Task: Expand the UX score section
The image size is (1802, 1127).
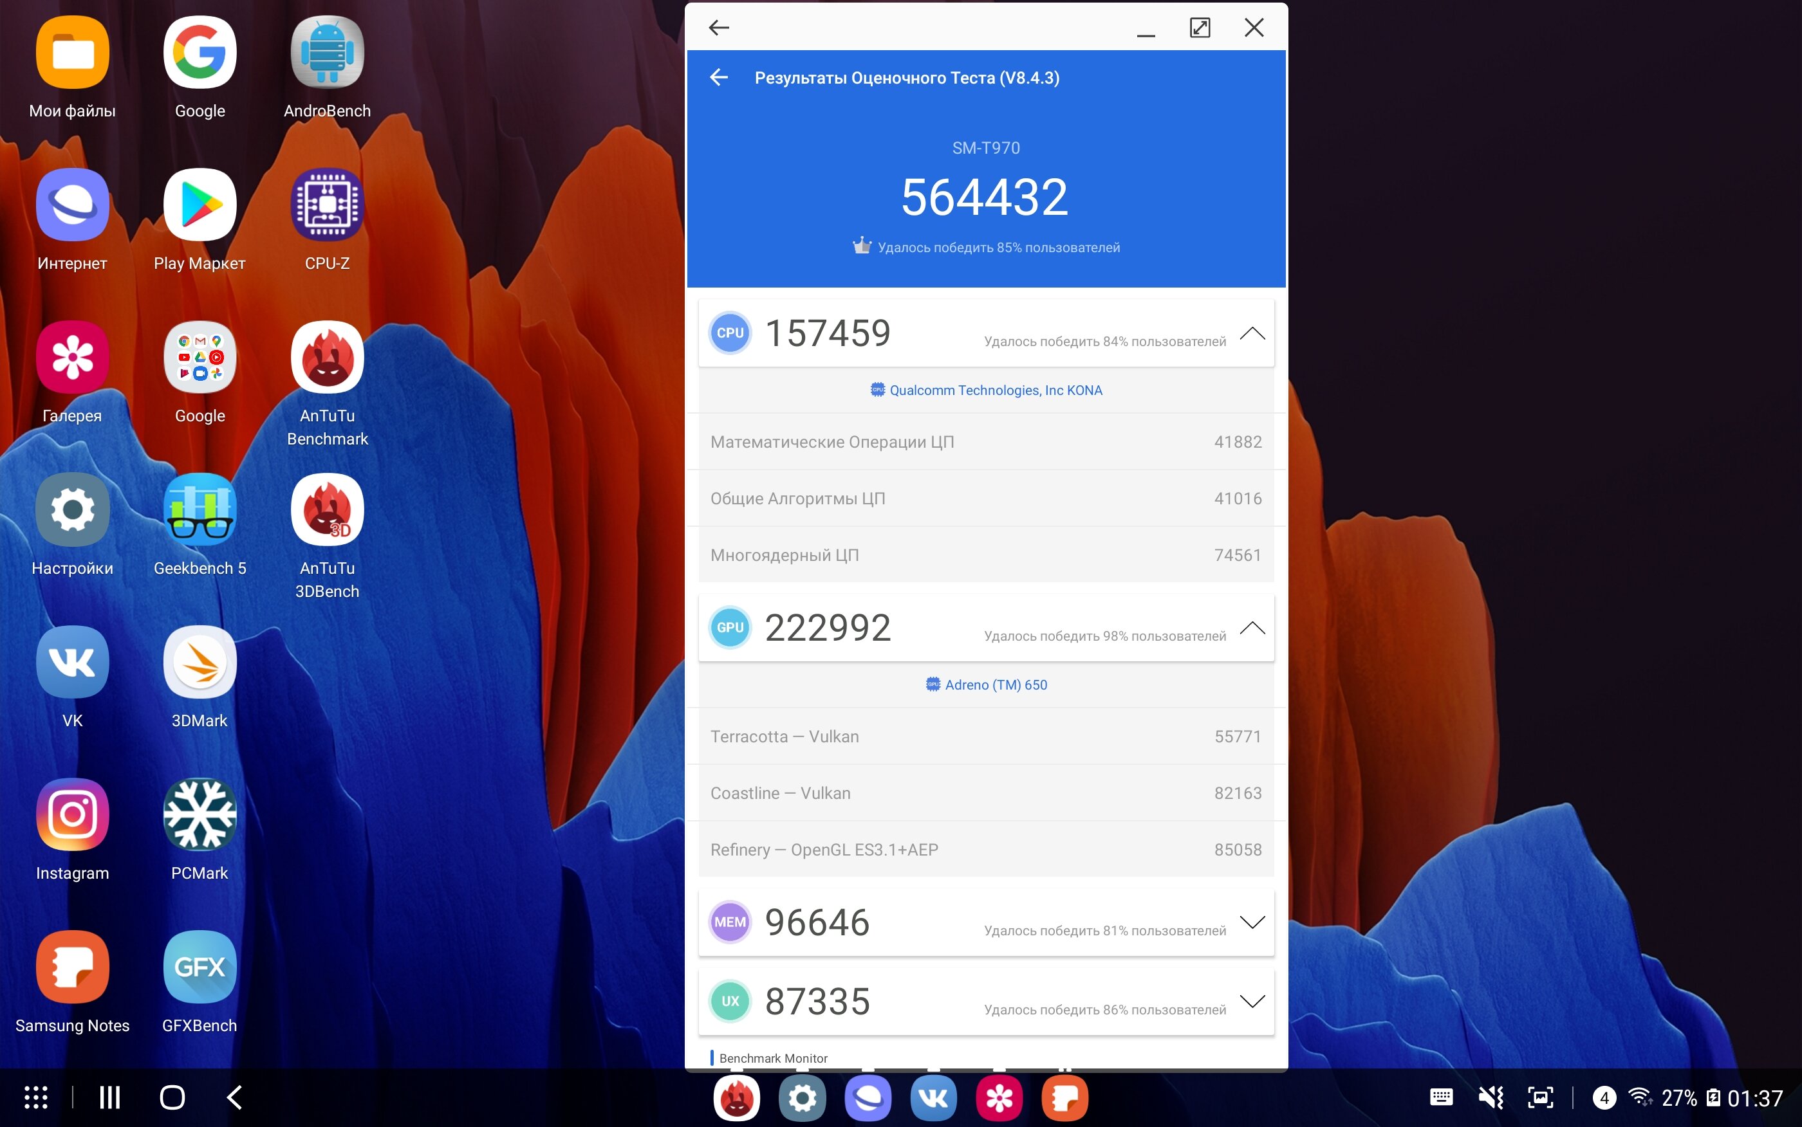Action: pos(1252,1001)
